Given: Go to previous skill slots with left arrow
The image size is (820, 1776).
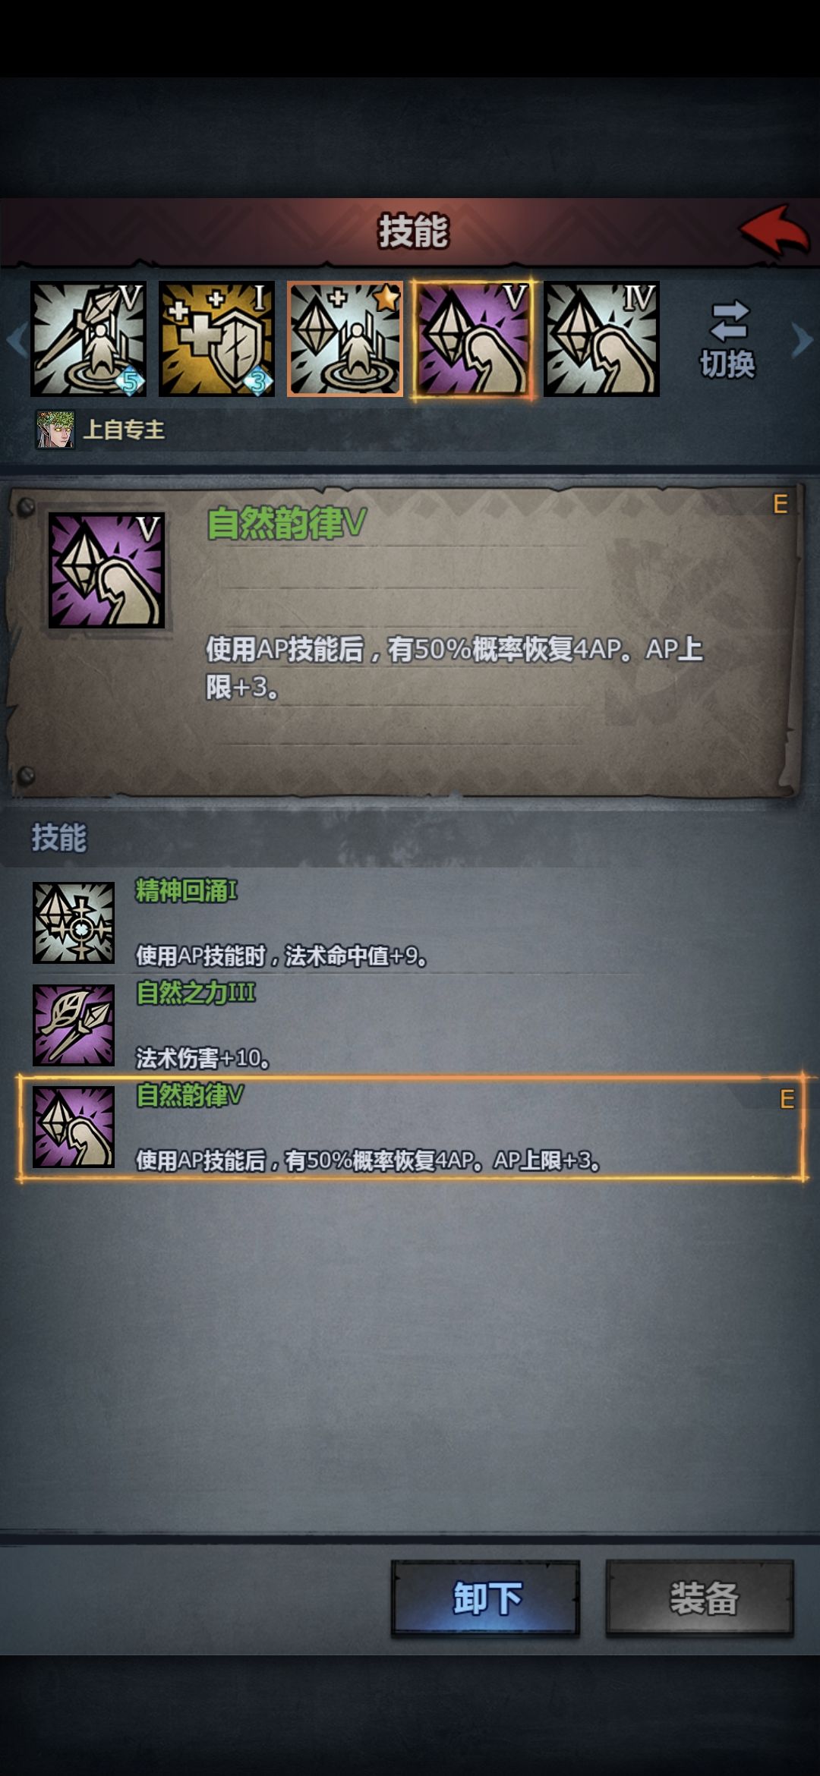Looking at the screenshot, I should point(17,339).
